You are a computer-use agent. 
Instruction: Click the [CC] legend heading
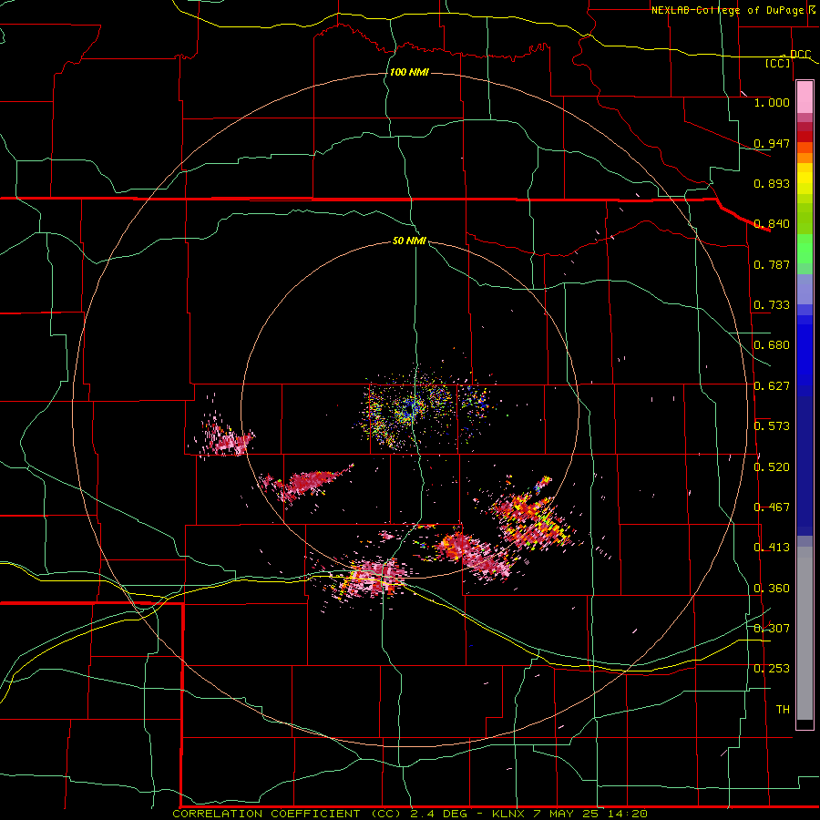click(778, 63)
